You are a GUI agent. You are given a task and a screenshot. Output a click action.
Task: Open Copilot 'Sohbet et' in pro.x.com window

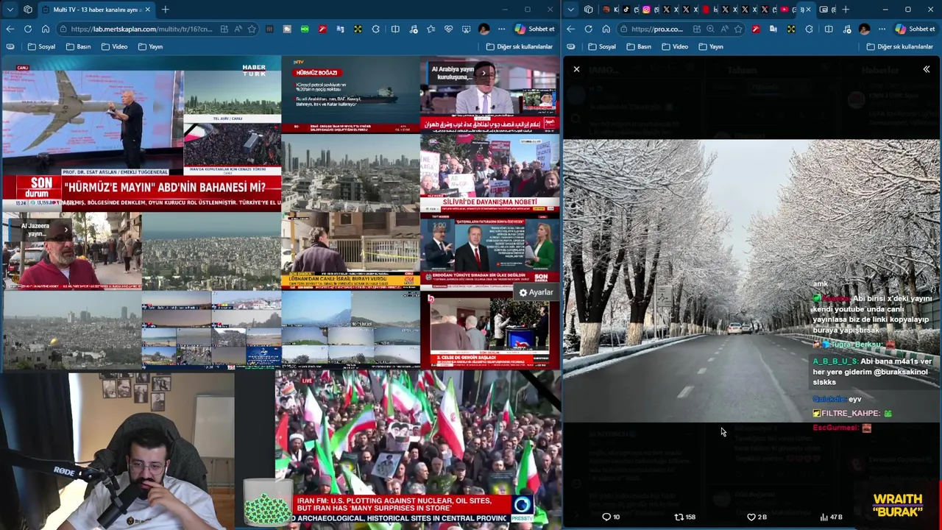tap(915, 29)
